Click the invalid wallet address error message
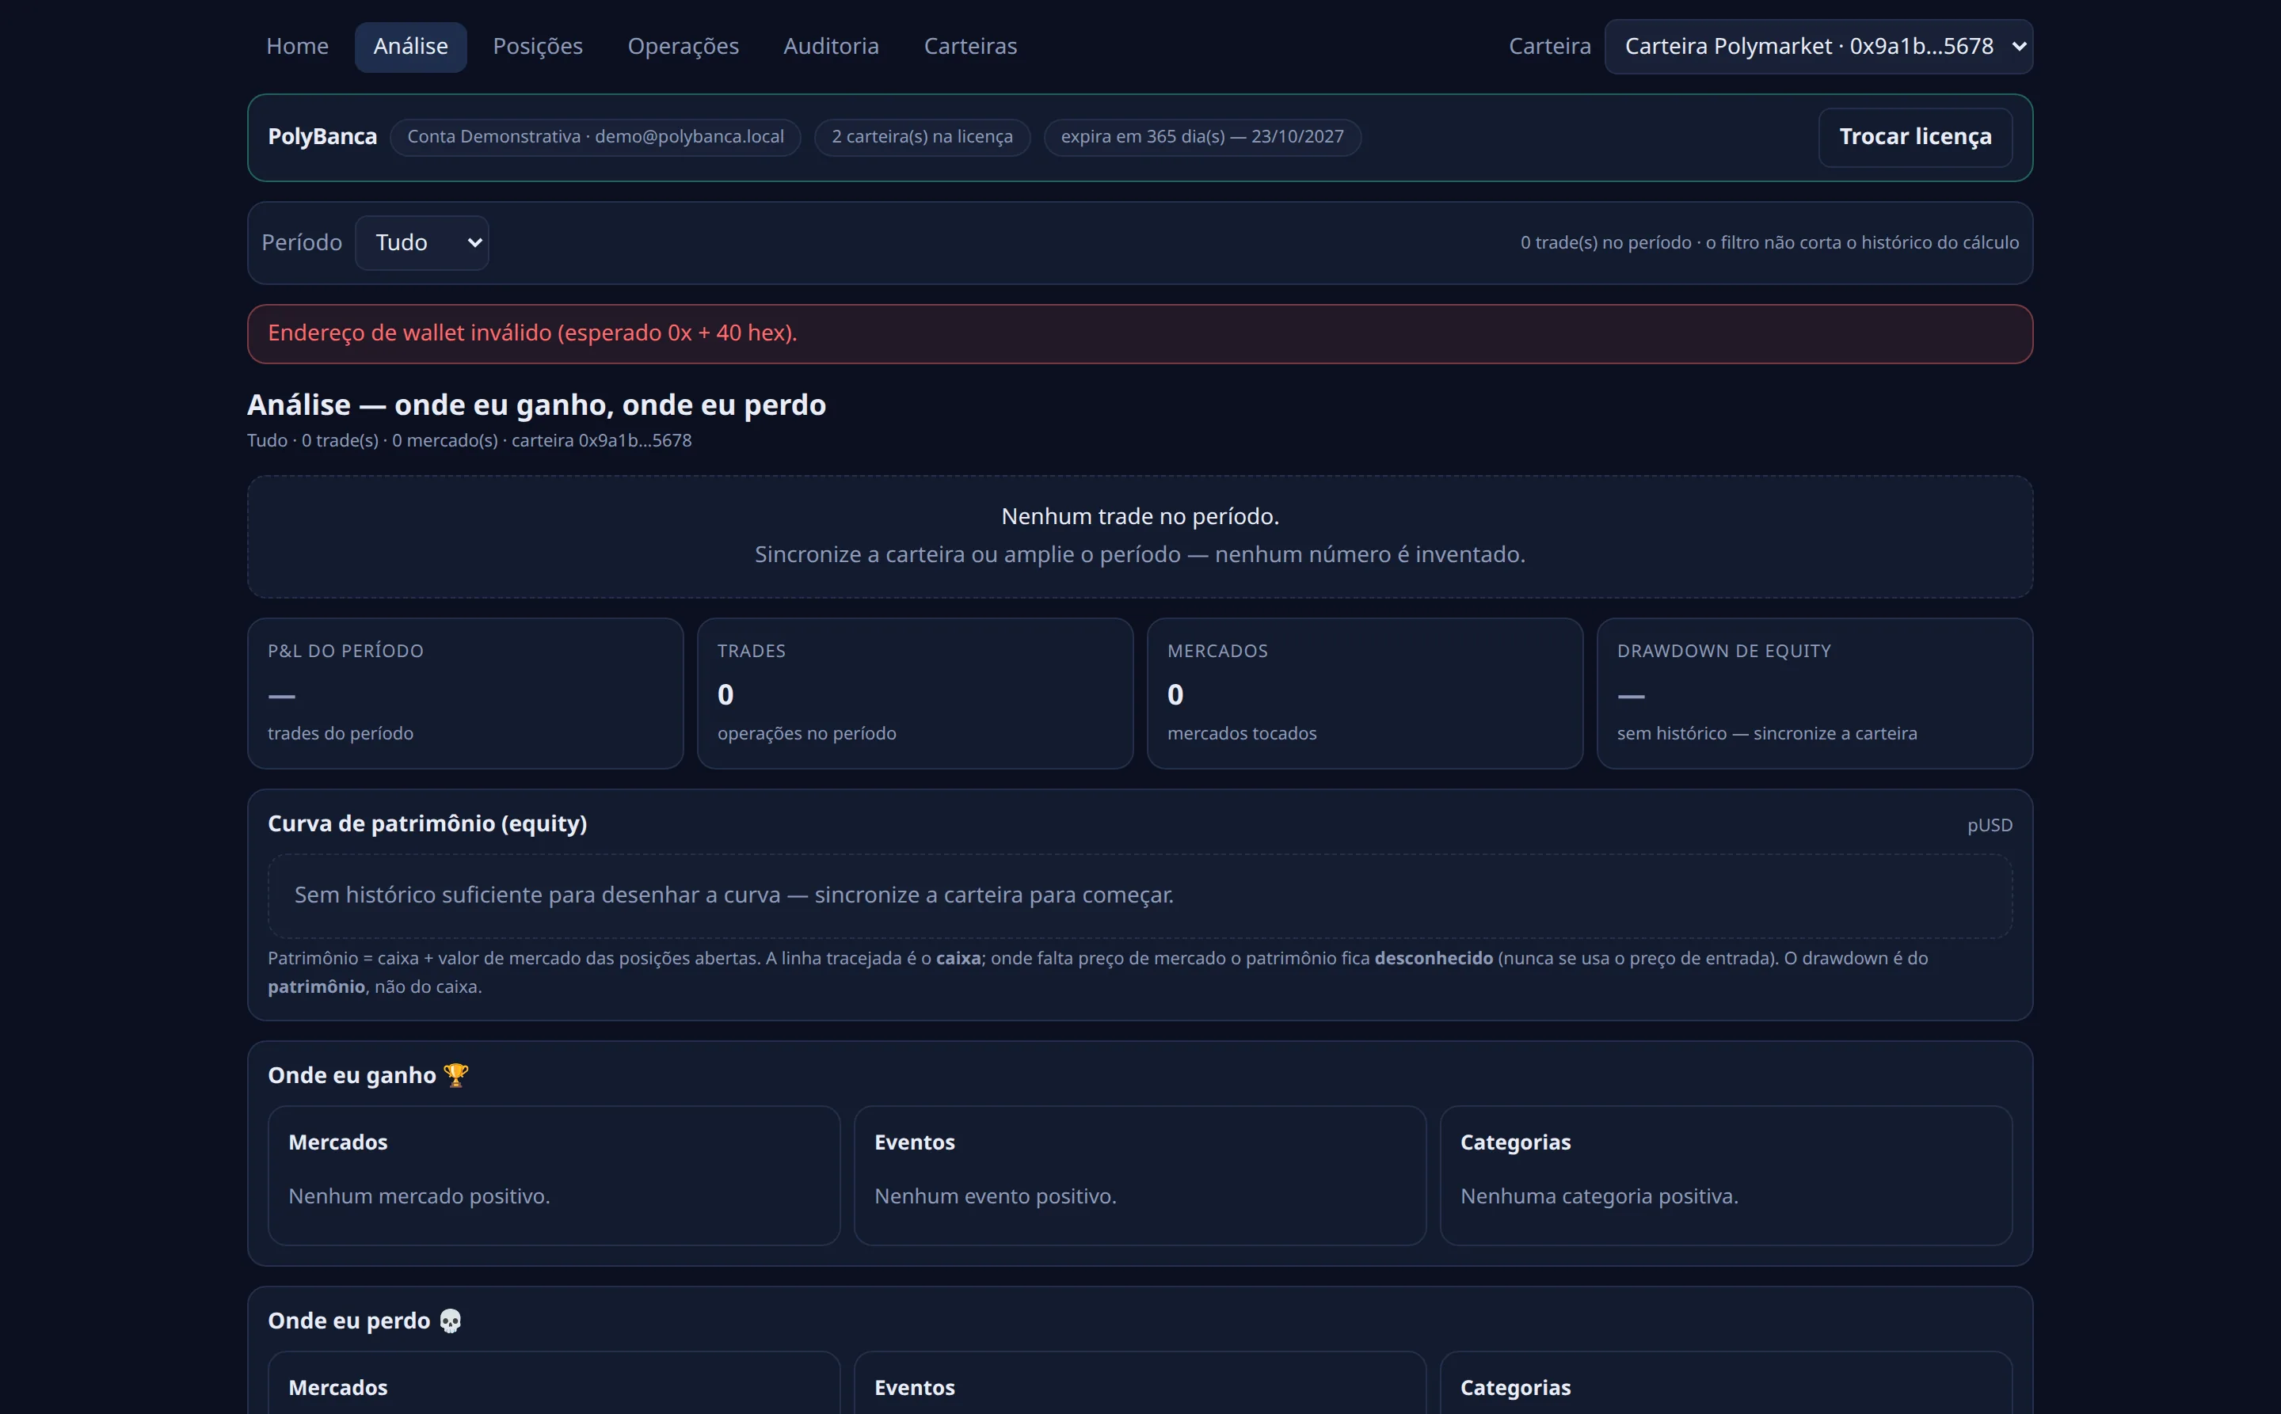Screen dimensions: 2281x1414 point(1140,333)
